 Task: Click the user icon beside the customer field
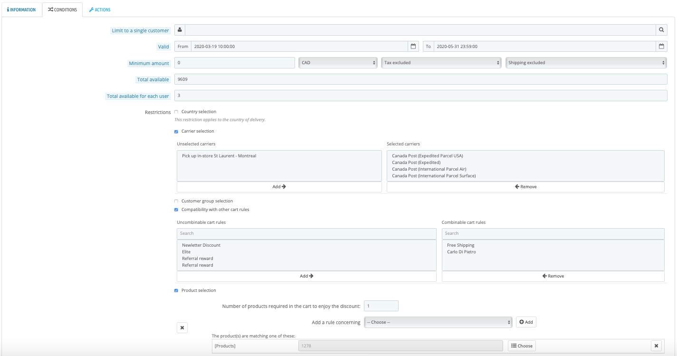(x=180, y=30)
